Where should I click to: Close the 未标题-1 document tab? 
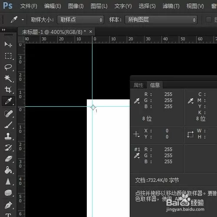pos(91,31)
